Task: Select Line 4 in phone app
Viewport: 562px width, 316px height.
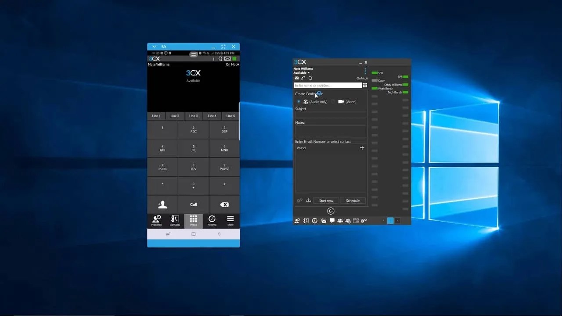Action: pos(212,116)
